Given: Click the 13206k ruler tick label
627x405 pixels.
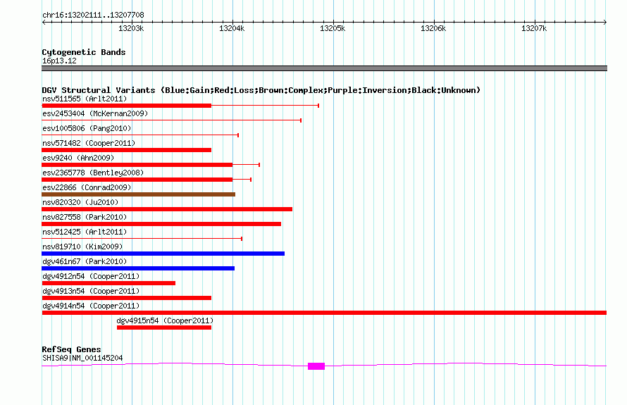Looking at the screenshot, I should coord(433,28).
